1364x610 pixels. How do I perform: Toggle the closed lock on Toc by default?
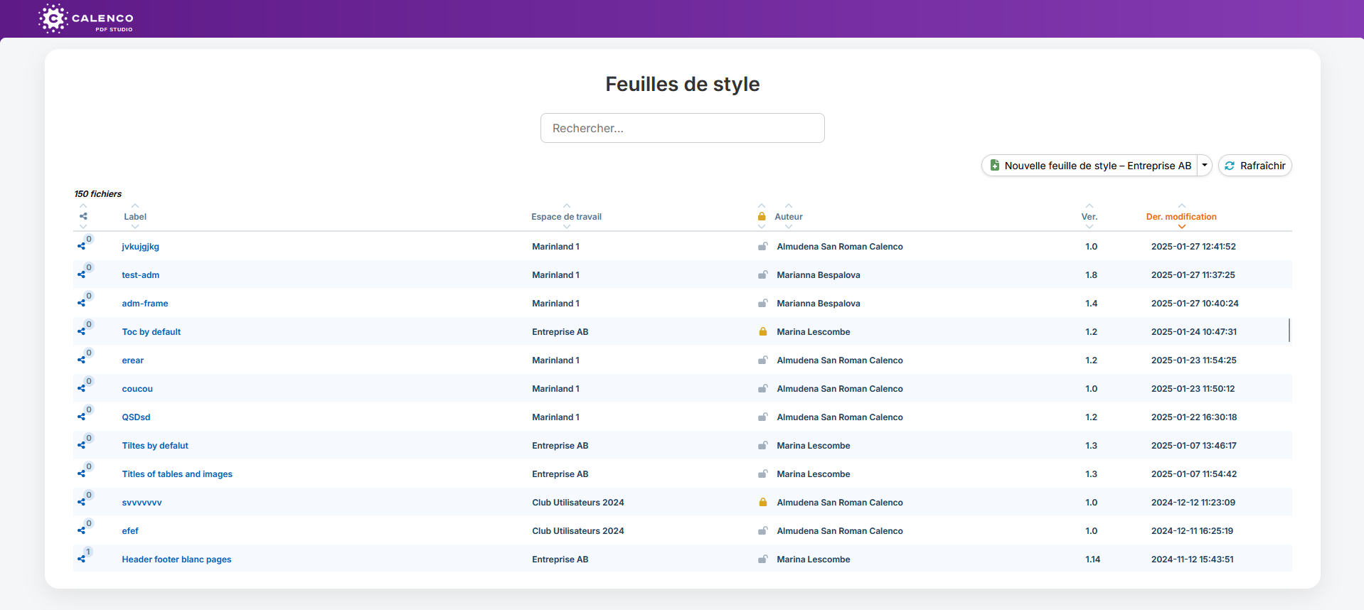[762, 331]
